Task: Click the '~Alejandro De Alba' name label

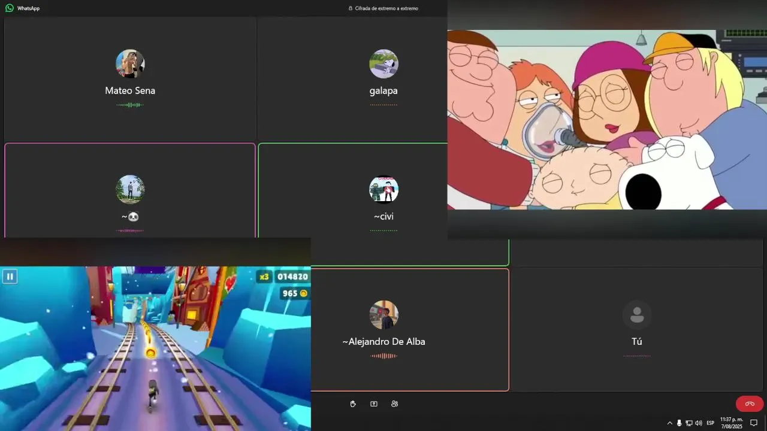Action: tap(383, 342)
